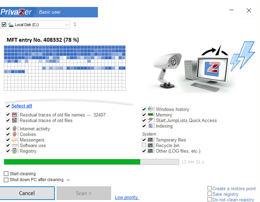Uncheck the Messengers checkbox
This screenshot has width=260, height=202.
(8, 140)
